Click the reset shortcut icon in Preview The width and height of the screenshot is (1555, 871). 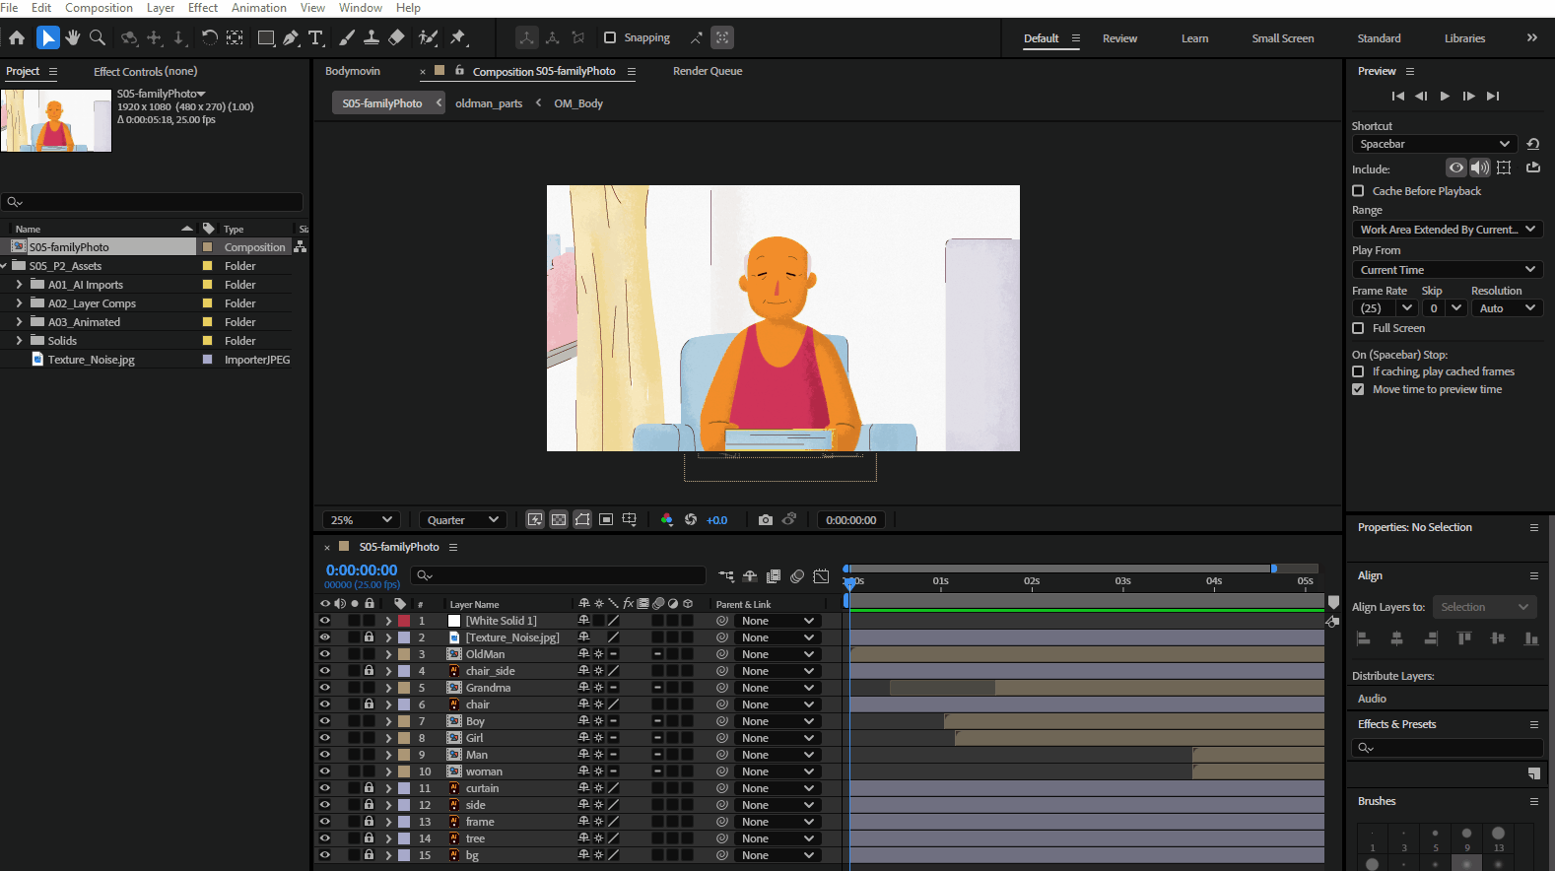(x=1533, y=144)
